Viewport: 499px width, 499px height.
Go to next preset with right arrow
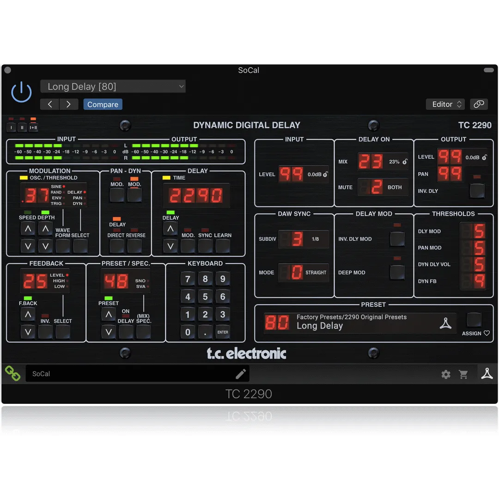69,104
